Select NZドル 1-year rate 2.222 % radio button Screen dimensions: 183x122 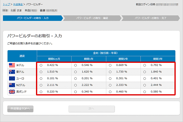click(76, 85)
